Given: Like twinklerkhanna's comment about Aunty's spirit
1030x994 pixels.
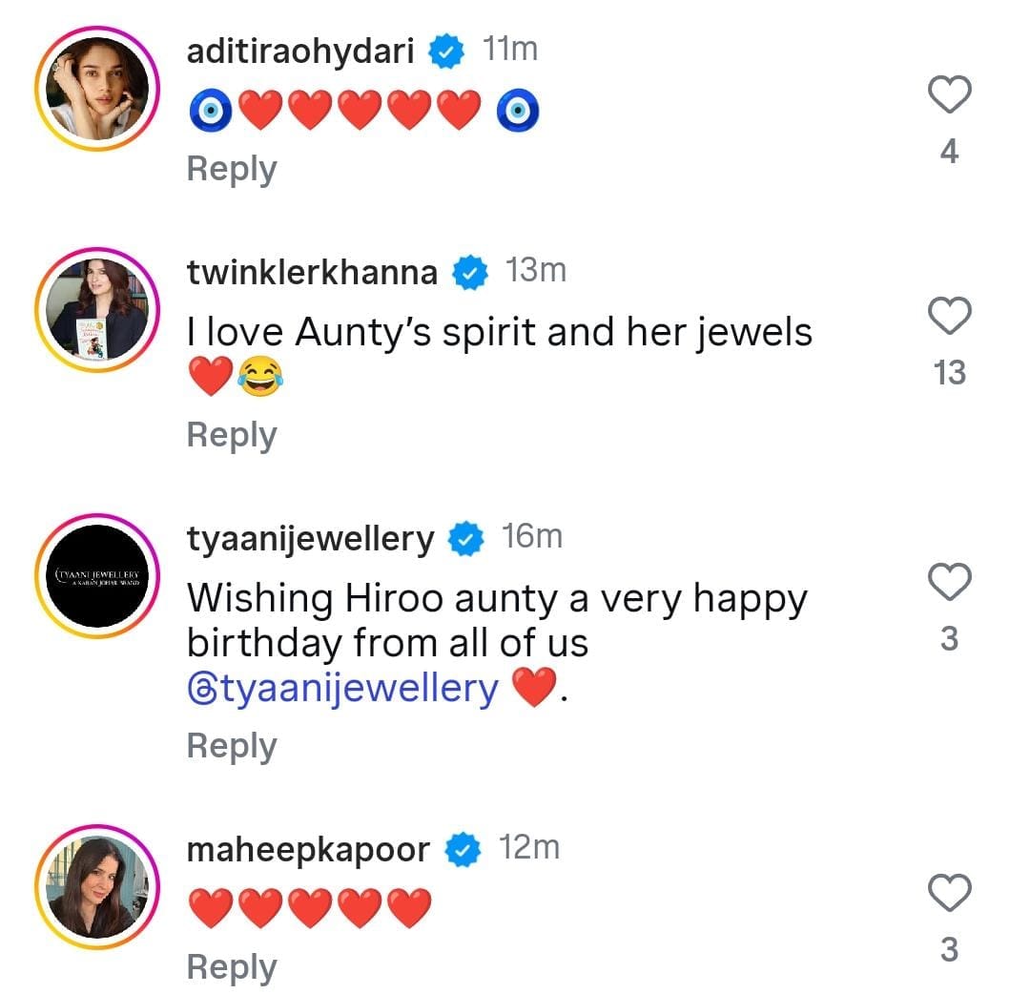Looking at the screenshot, I should 949,317.
